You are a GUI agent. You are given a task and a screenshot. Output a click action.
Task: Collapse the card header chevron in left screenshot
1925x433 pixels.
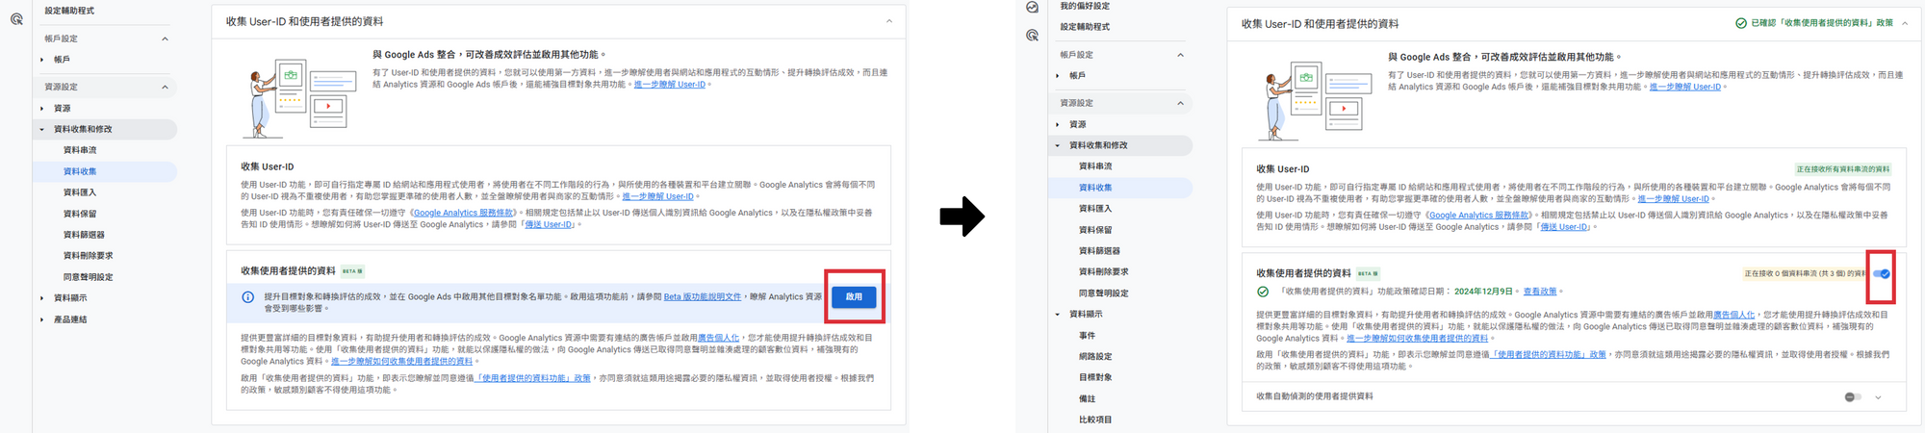pyautogui.click(x=888, y=21)
